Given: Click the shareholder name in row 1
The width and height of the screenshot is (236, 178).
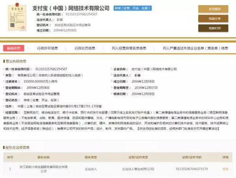Looking at the screenshot, I should (x=44, y=169).
